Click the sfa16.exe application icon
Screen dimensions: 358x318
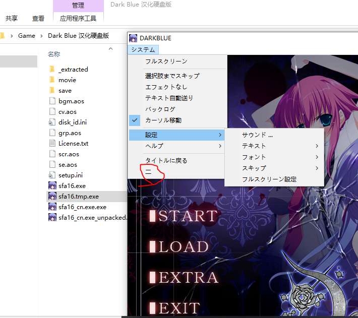[52, 185]
